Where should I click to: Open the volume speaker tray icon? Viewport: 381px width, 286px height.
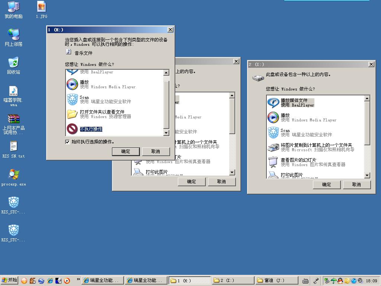point(360,280)
